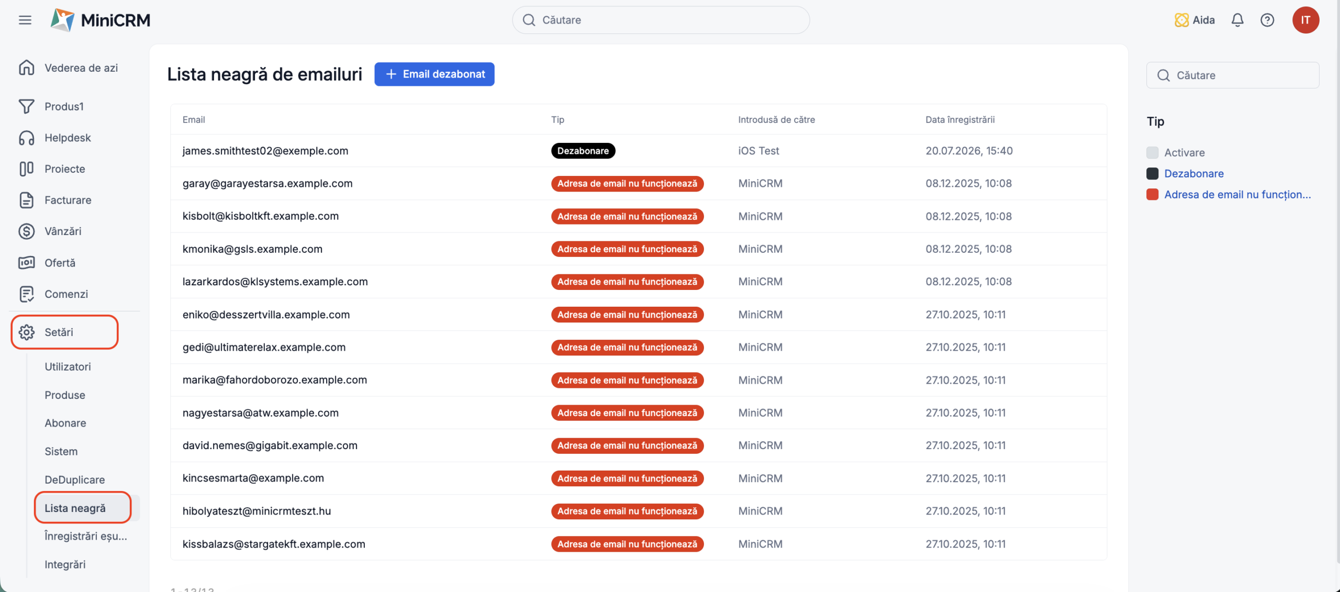Select kmonika@gsls.example.com email
Viewport: 1340px width, 592px height.
pyautogui.click(x=252, y=249)
